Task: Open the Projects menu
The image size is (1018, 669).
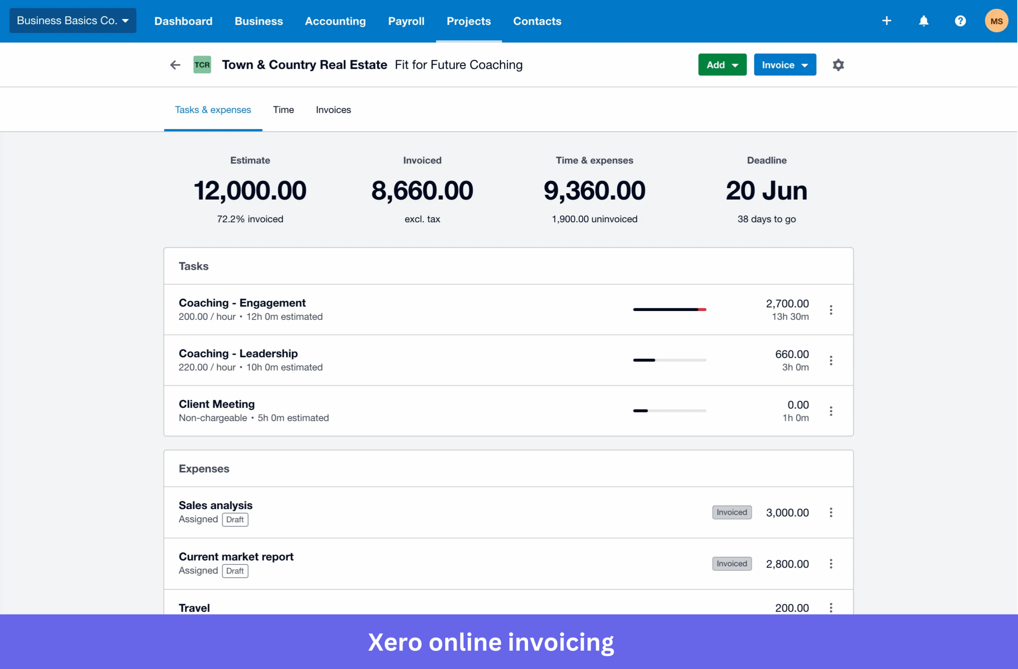Action: tap(468, 21)
